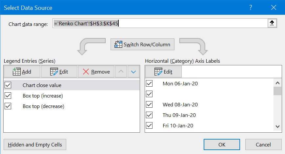Screen dimensions: 285x154
Task: Remove the selected series
Action: coord(96,72)
